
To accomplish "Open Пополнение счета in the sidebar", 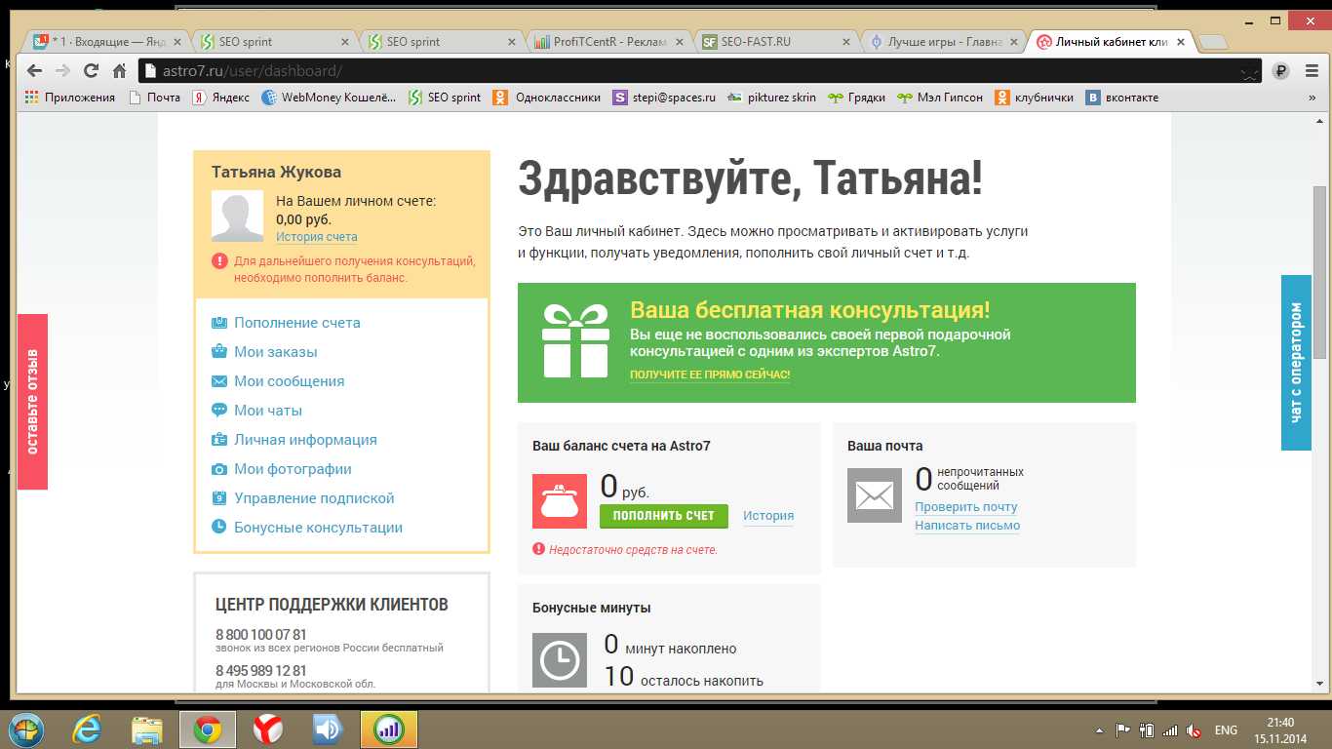I will click(297, 323).
